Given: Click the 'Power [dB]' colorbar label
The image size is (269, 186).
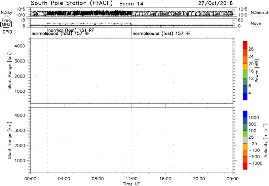Looking at the screenshot, I should (x=257, y=71).
